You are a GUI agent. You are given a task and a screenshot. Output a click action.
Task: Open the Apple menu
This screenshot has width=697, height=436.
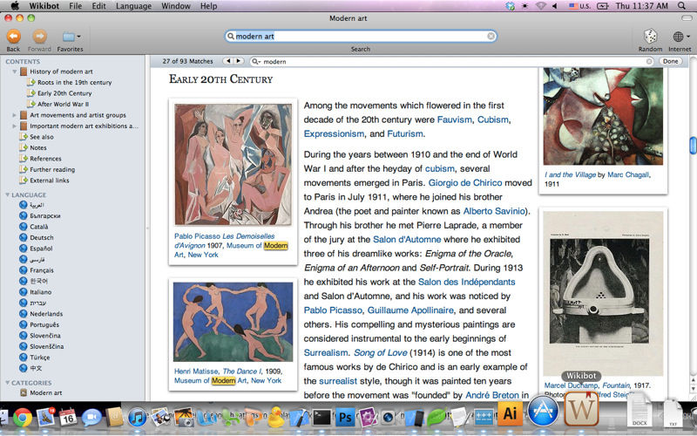[15, 6]
